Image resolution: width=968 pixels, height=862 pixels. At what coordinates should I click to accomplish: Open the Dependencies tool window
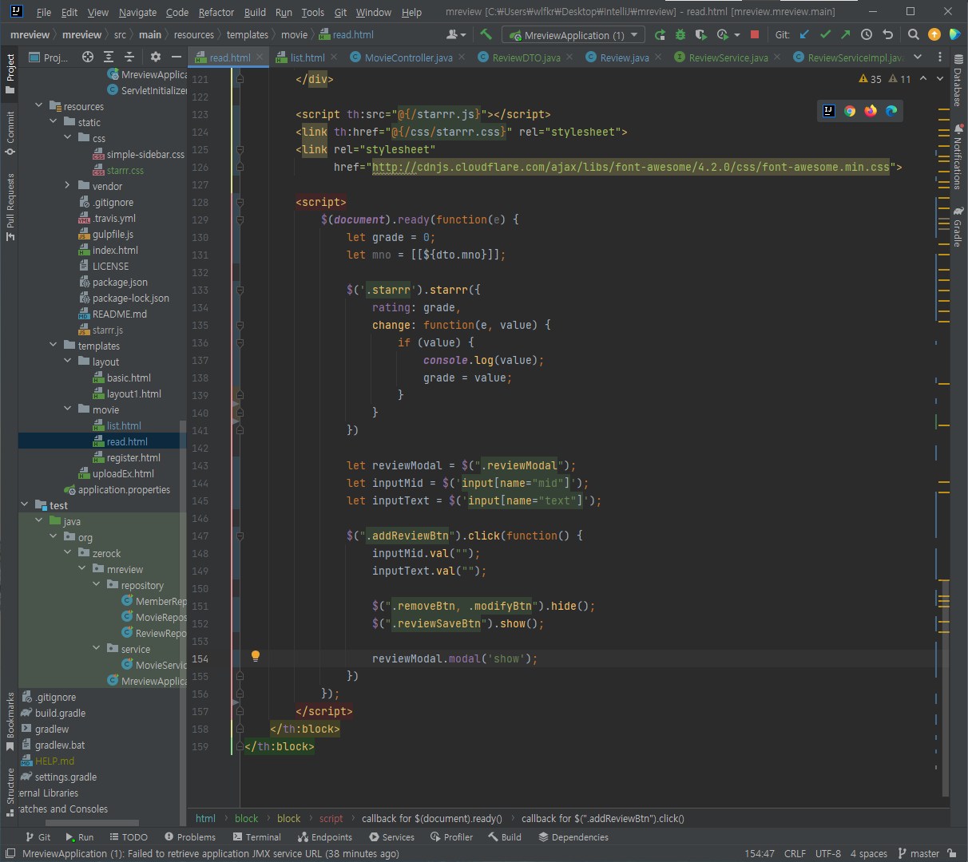573,837
